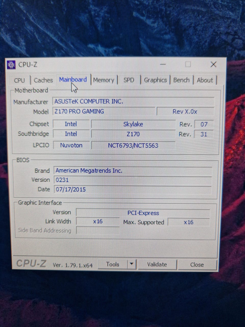Click the Intel southbridge vendor field
This screenshot has height=327, width=245.
click(x=71, y=134)
